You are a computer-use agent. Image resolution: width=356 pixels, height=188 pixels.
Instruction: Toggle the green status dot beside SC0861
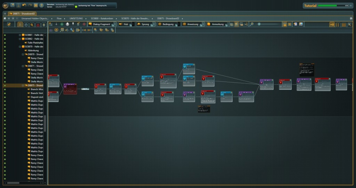5,35
